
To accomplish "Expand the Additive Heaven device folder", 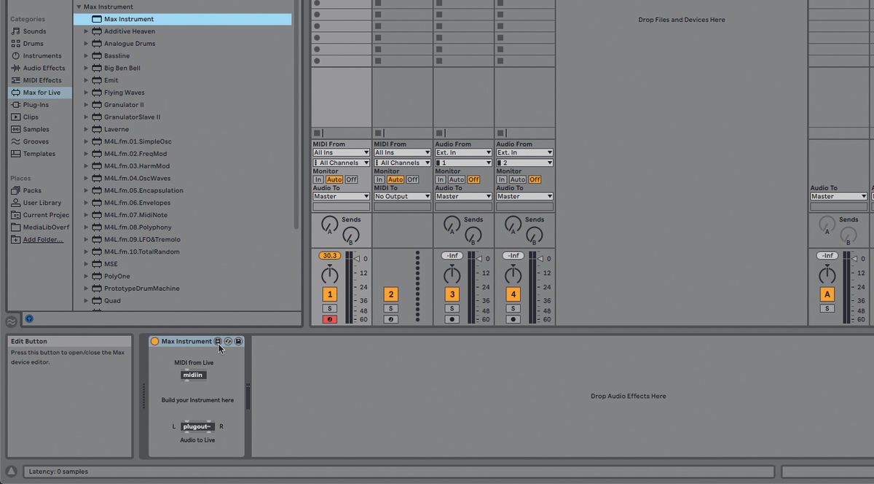I will point(86,31).
